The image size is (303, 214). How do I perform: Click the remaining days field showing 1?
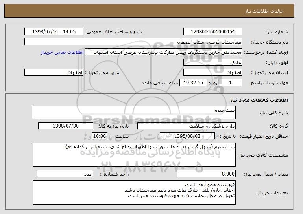(230, 83)
